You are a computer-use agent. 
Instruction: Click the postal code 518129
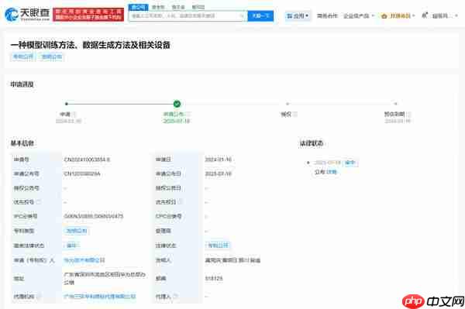[214, 279]
